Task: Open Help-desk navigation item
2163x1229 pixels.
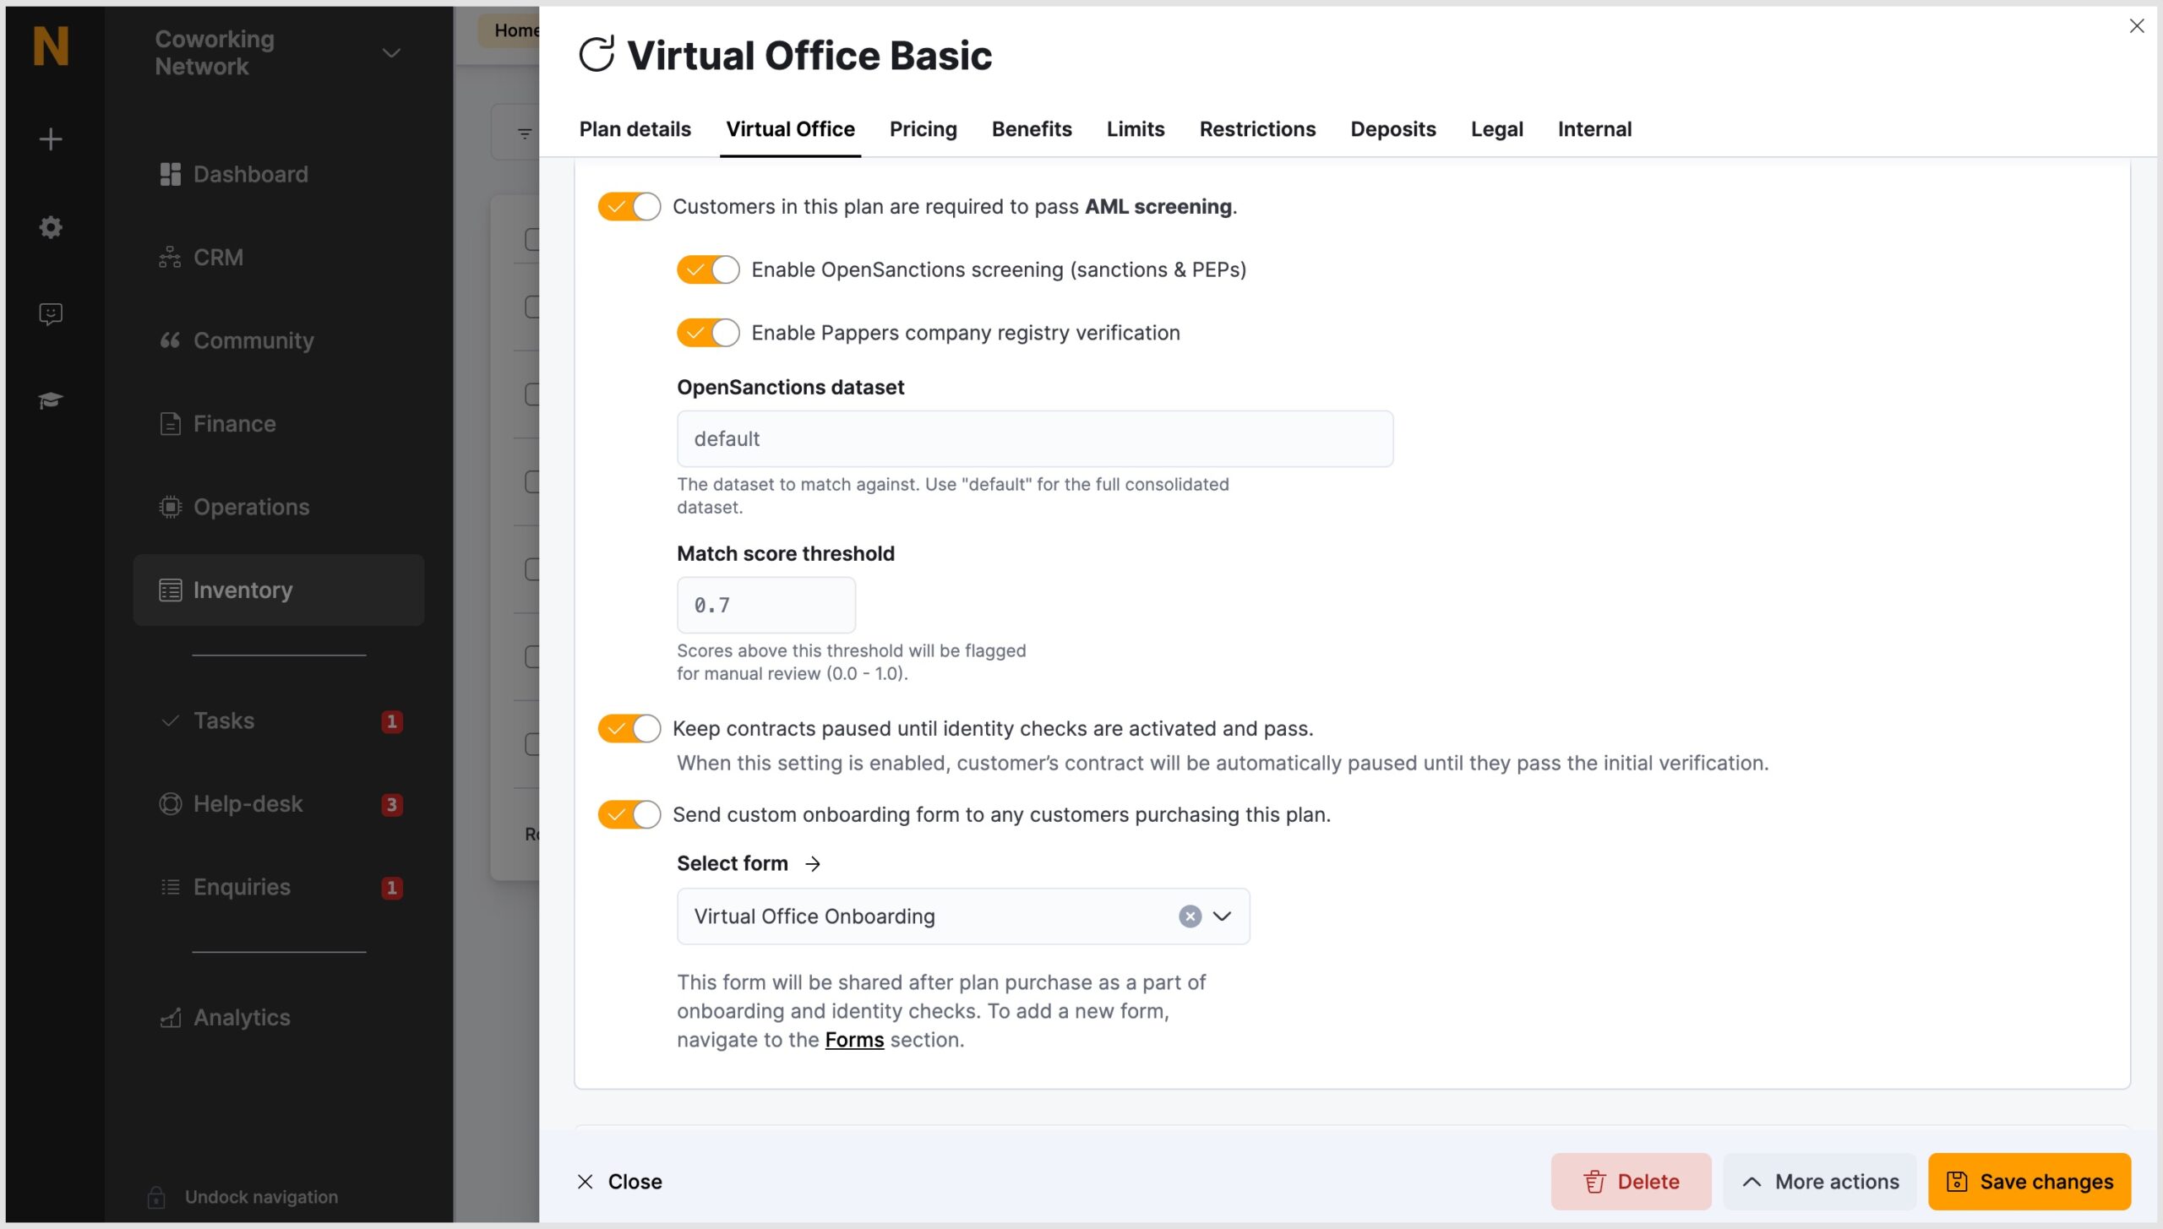Action: point(279,803)
